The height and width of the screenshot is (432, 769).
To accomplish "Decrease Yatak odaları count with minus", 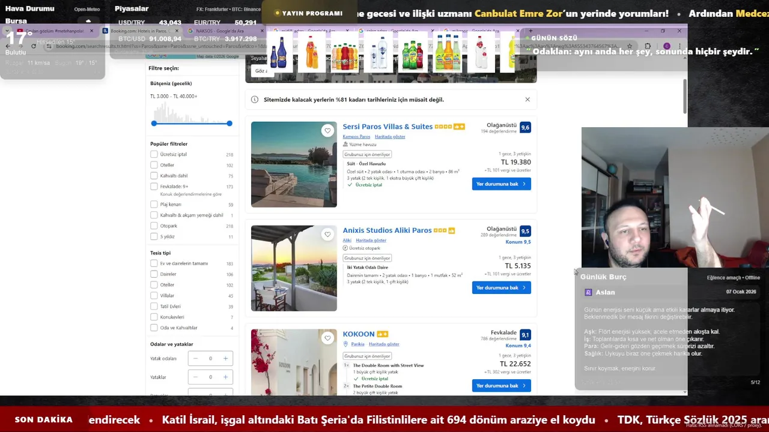I will 195,359.
